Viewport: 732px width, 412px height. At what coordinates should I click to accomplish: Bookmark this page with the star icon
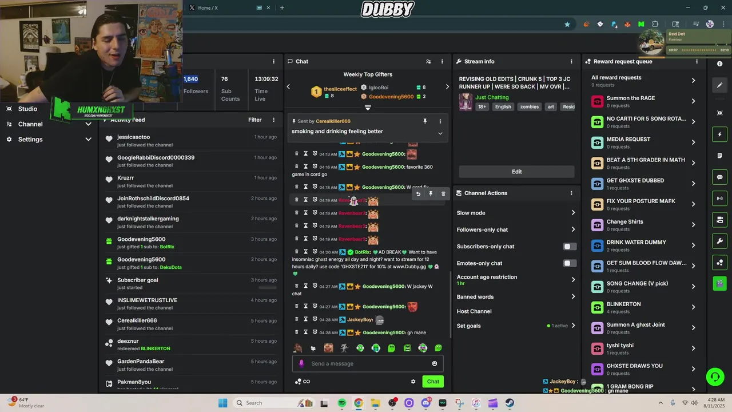(x=567, y=24)
